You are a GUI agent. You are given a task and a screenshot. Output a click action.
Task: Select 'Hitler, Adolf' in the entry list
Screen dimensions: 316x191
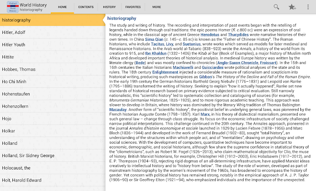coord(52,32)
